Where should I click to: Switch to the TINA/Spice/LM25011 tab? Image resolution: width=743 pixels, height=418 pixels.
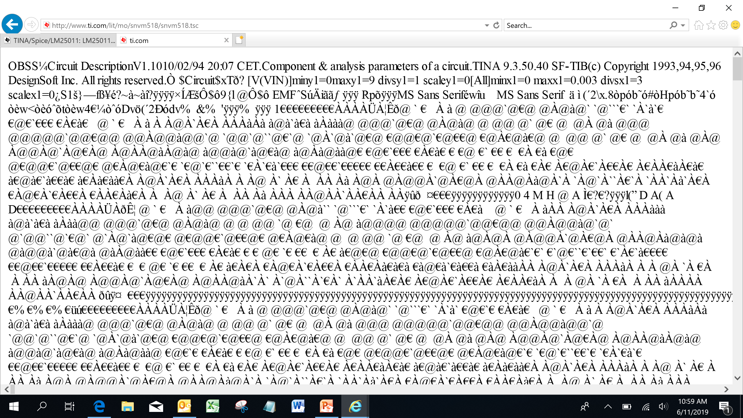point(59,40)
